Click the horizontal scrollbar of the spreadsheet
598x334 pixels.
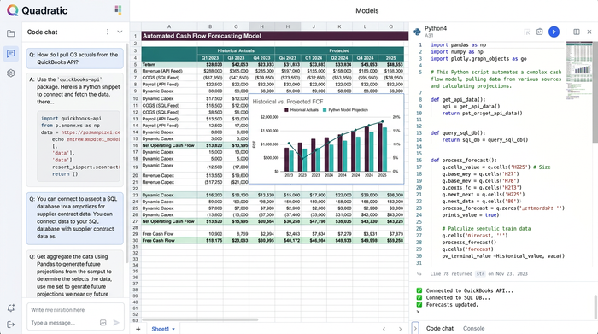point(200,319)
